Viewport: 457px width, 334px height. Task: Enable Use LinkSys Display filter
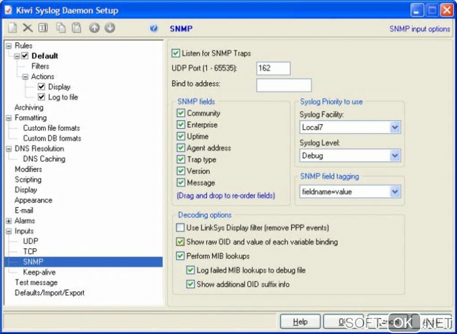(180, 228)
